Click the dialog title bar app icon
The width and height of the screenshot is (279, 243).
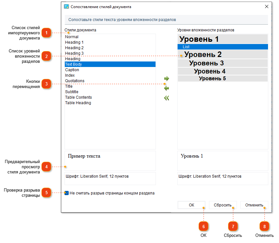coord(66,6)
